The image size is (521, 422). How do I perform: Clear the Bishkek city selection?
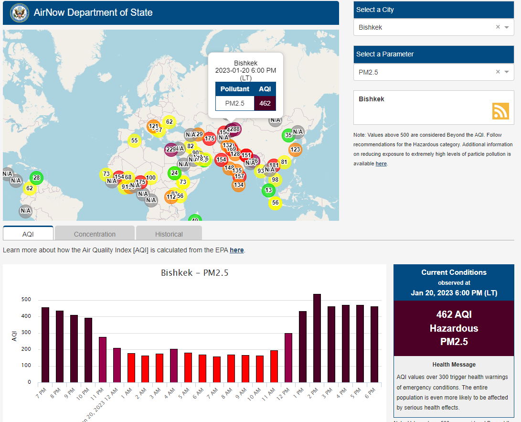(498, 27)
